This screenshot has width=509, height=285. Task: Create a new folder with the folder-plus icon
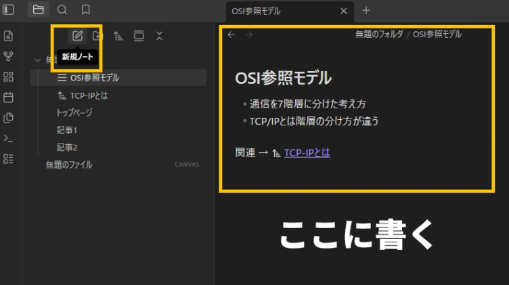coord(97,36)
